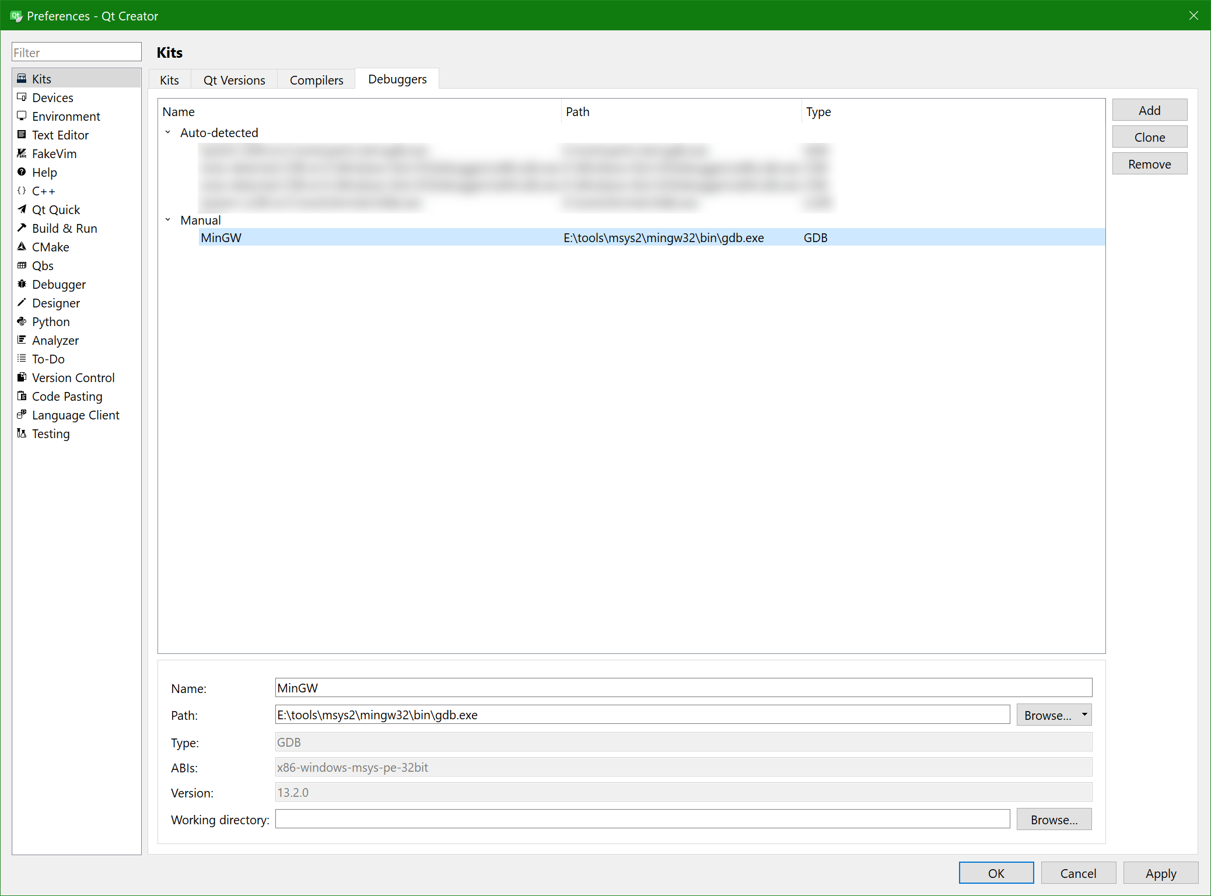The height and width of the screenshot is (896, 1211).
Task: Apply the preference changes
Action: coord(1161,873)
